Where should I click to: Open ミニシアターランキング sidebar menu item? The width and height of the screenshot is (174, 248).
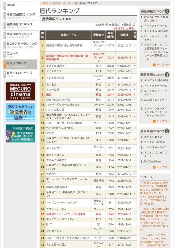click(x=20, y=45)
